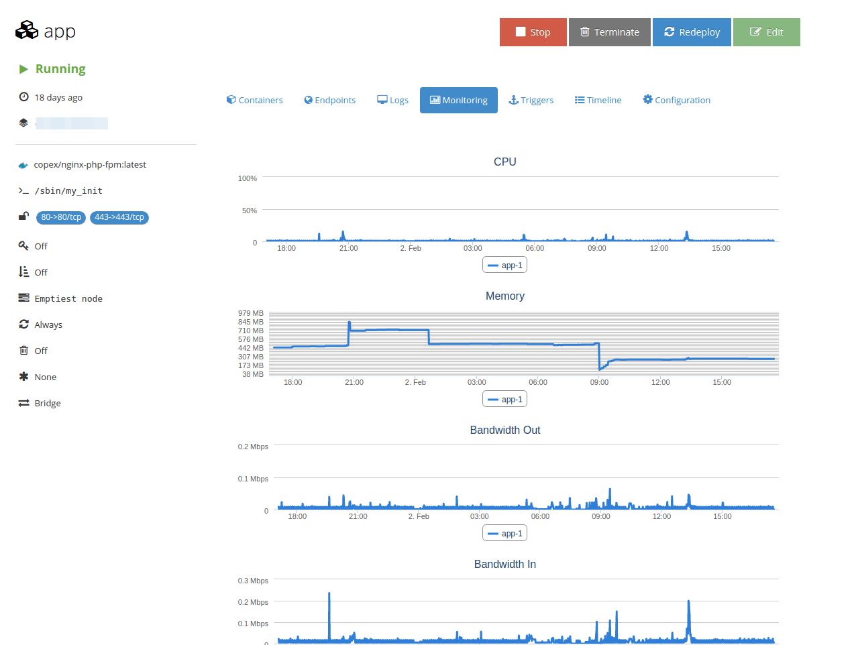Open the Endpoints tab

330,100
